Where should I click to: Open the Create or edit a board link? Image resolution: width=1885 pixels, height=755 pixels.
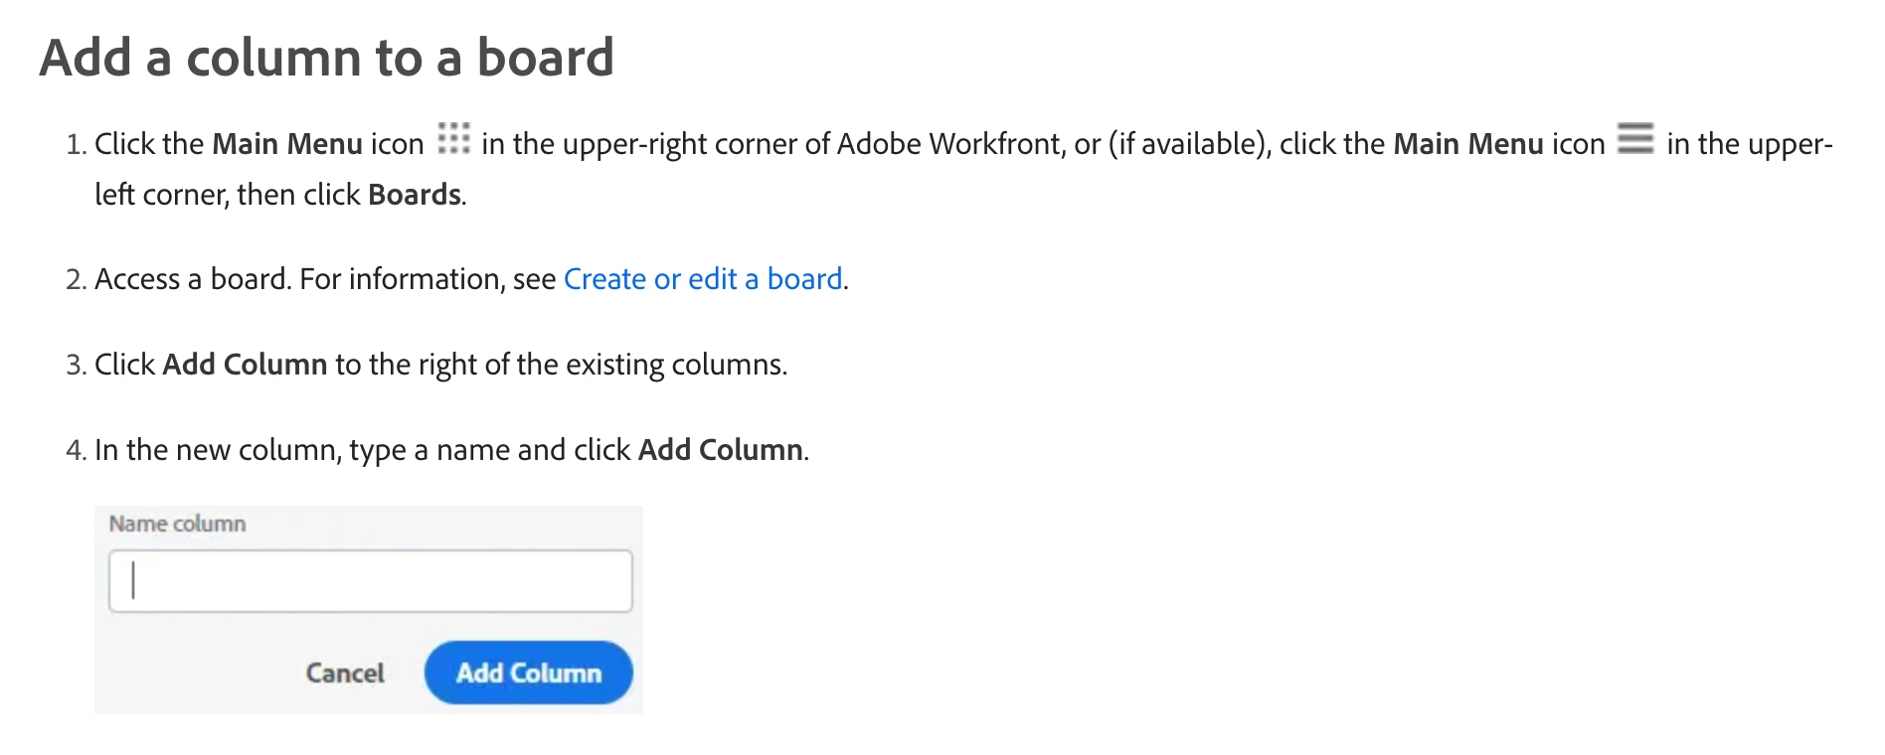pos(703,279)
